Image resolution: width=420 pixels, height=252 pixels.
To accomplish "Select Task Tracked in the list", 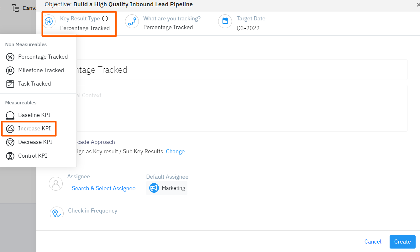I will (34, 84).
